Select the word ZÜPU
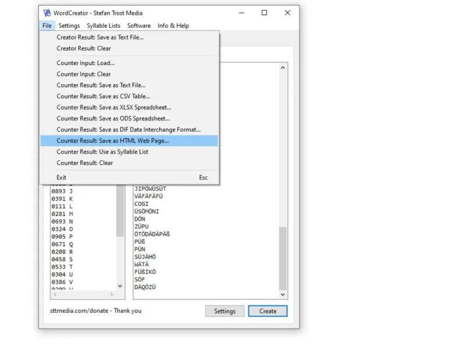The width and height of the screenshot is (466, 349). 141,226
